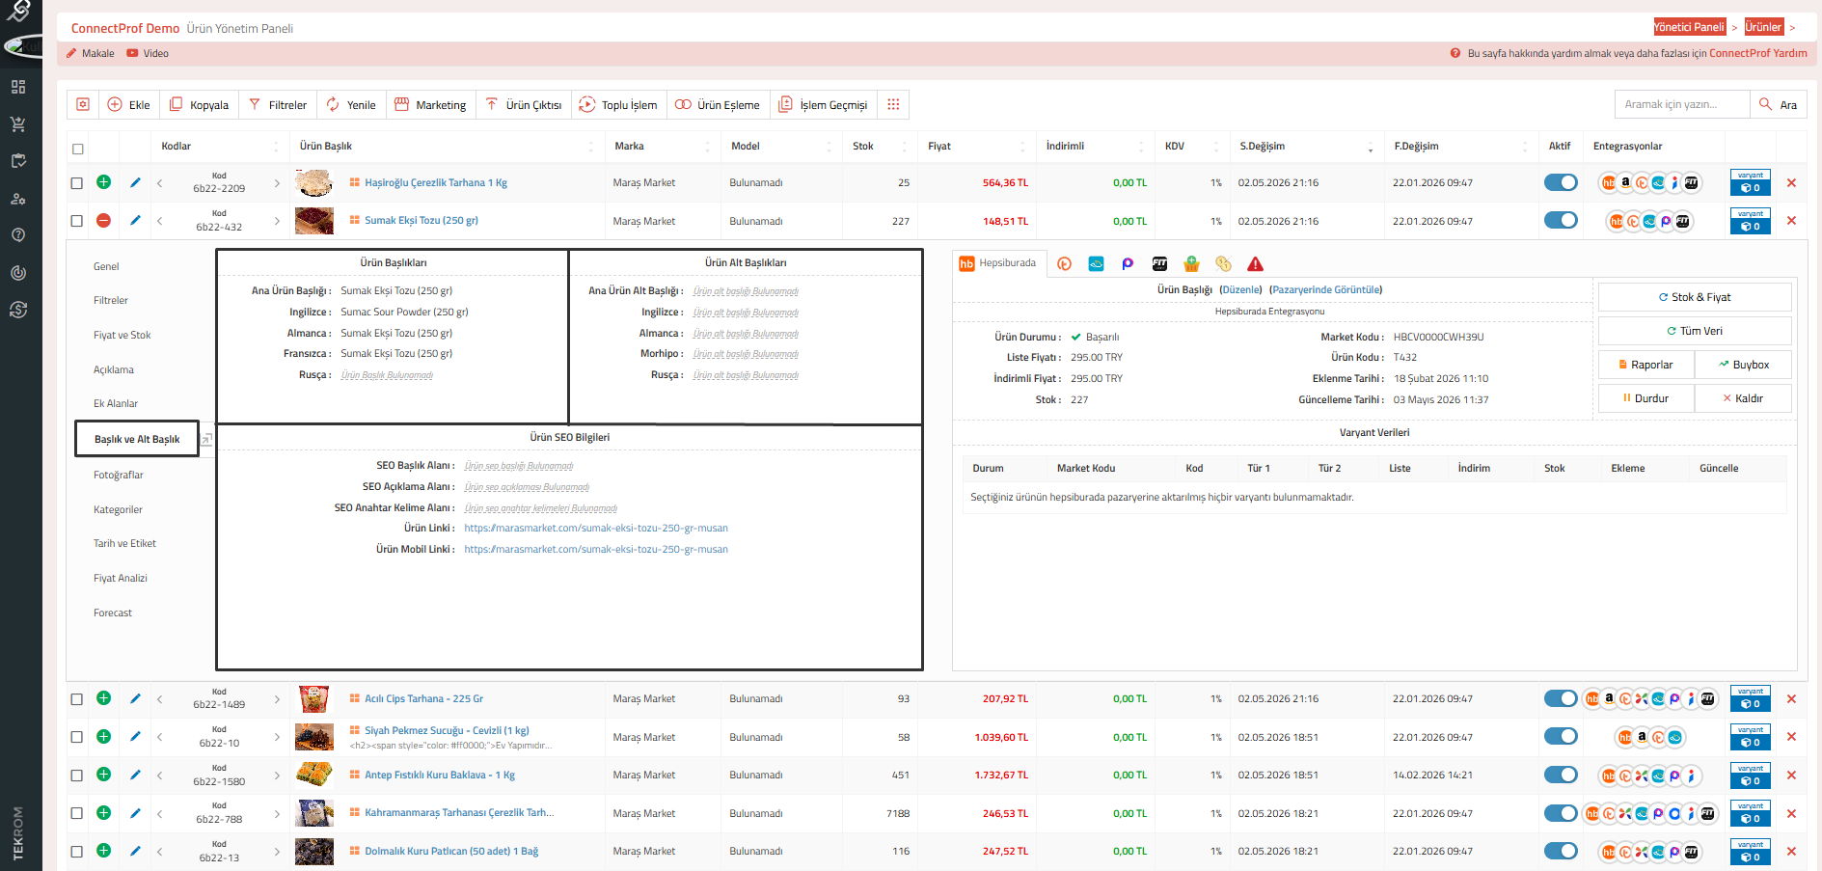Open the Sumak Ekşi Tozu product thumbnail
This screenshot has height=871, width=1822.
point(314,221)
